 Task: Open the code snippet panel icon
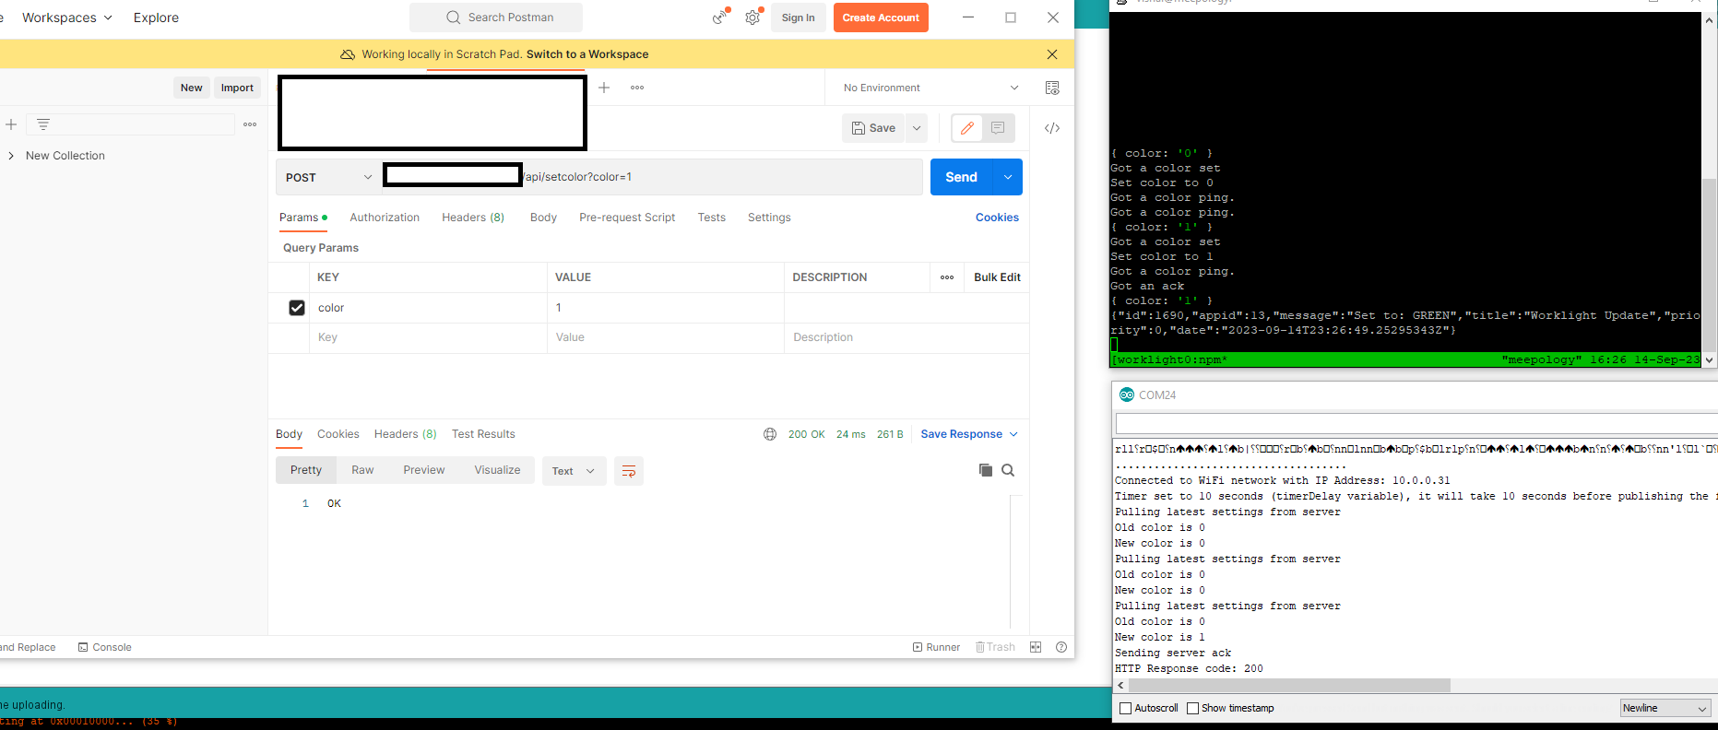(x=1052, y=128)
